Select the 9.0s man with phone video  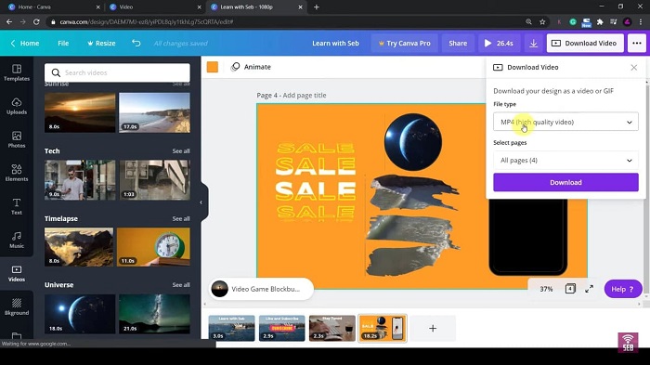click(x=80, y=180)
